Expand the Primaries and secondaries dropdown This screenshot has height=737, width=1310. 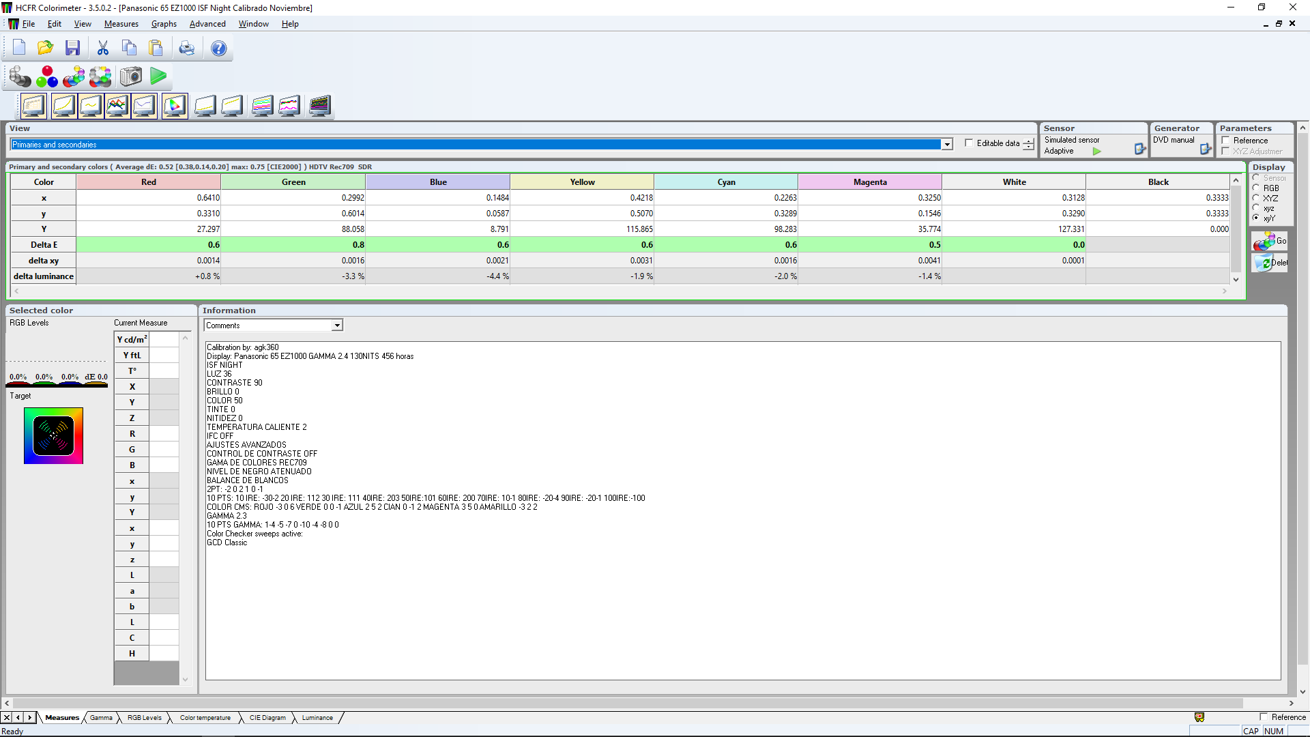[x=946, y=145]
